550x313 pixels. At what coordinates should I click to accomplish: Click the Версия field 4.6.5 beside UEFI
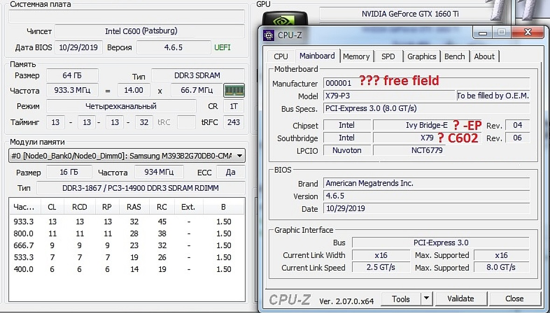pos(173,48)
